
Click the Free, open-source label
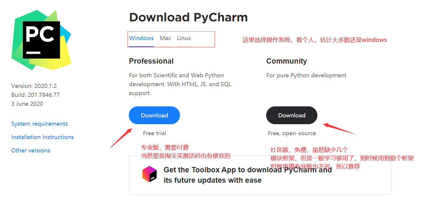click(292, 133)
